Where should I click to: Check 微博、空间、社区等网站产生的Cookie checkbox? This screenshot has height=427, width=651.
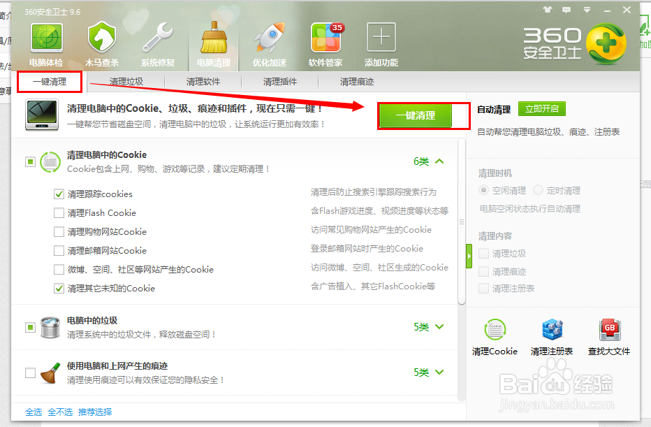[x=59, y=270]
